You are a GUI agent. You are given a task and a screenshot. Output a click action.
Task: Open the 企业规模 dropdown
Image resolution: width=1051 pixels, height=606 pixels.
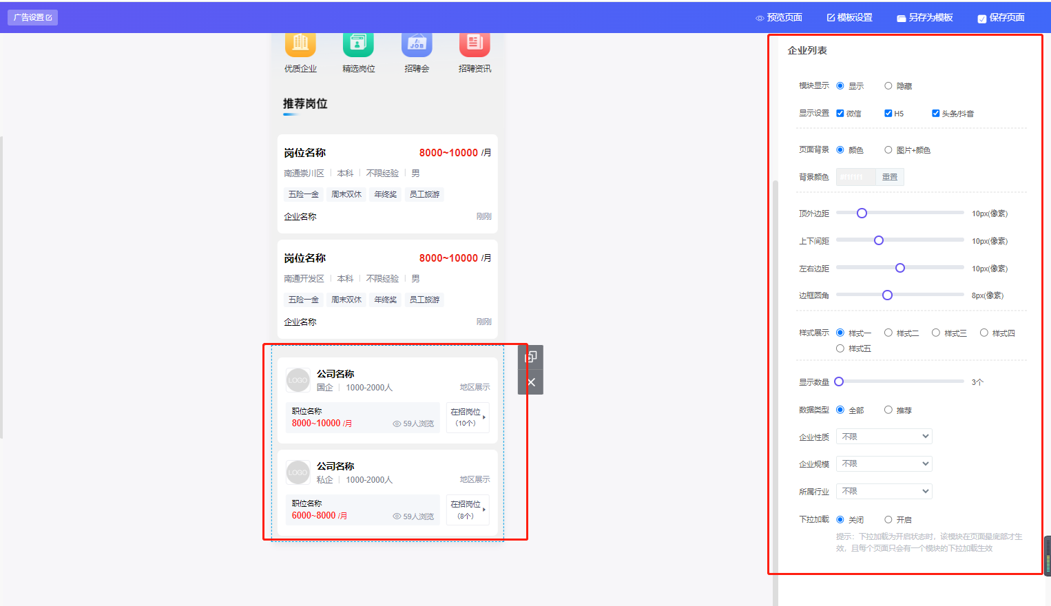tap(884, 464)
